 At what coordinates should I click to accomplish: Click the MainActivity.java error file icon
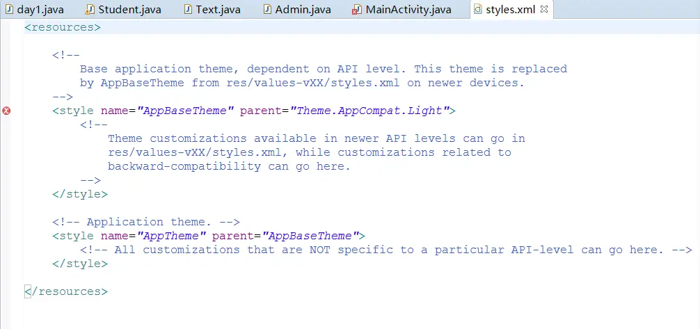(x=357, y=10)
